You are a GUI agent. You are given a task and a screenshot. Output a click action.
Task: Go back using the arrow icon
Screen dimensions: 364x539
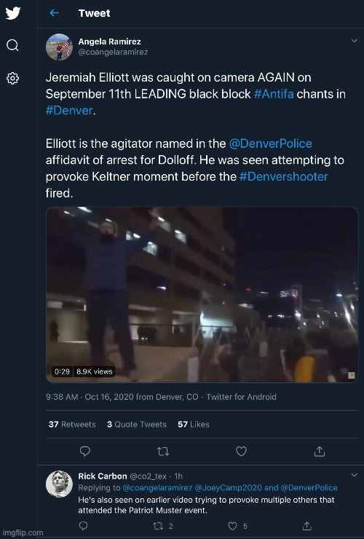point(55,13)
